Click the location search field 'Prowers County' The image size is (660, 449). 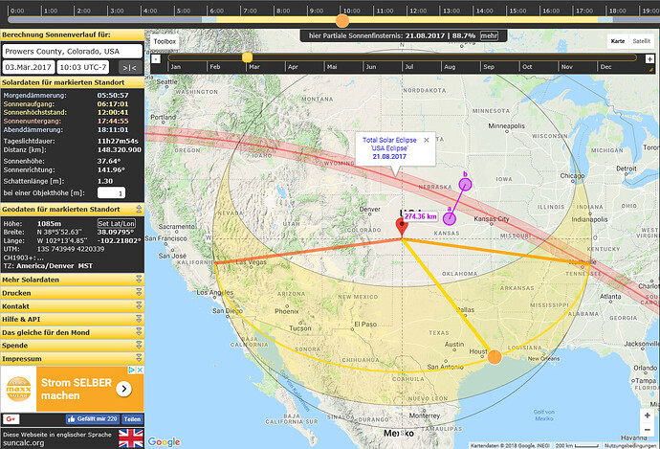(x=72, y=50)
